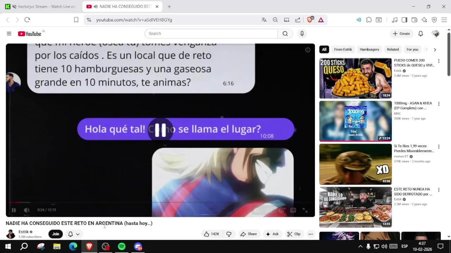Select the Related filter chip

(x=393, y=50)
